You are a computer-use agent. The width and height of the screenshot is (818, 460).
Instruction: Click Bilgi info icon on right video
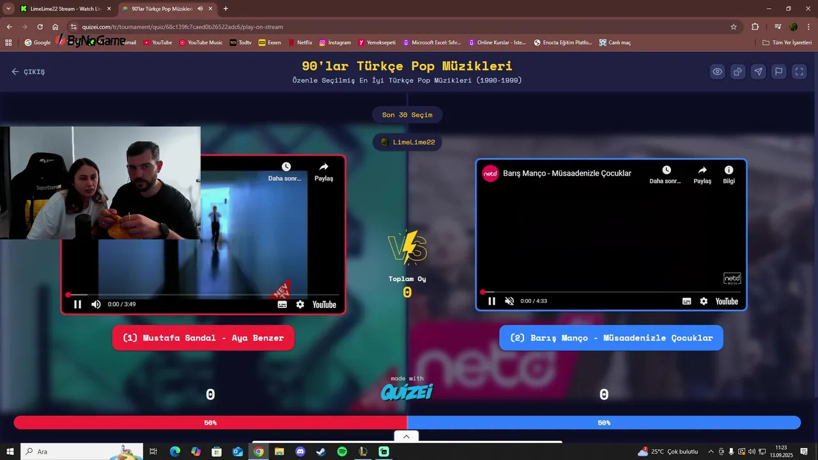(x=729, y=170)
